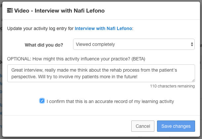Click the dimmed backdrop strip below the dialog
This screenshot has height=139, width=202.
101,138
